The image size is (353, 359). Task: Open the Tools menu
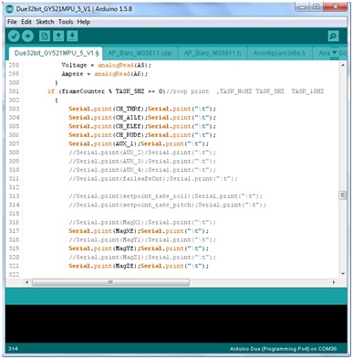(66, 22)
